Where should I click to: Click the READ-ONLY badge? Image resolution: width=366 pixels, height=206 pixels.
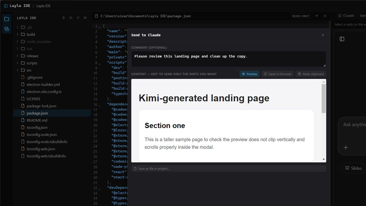[301, 16]
